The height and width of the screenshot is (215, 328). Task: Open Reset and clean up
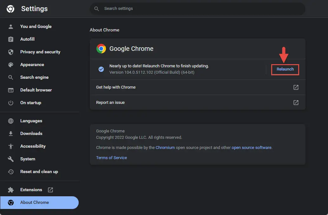tap(40, 172)
